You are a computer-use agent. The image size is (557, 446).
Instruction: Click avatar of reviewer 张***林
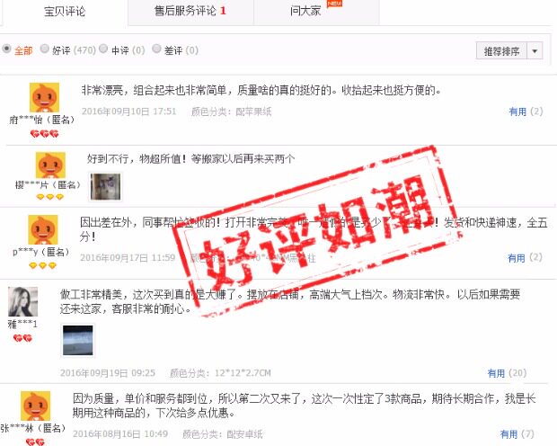coord(36,406)
